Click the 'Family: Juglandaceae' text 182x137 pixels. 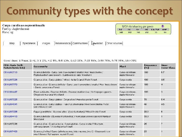pyautogui.click(x=16, y=29)
